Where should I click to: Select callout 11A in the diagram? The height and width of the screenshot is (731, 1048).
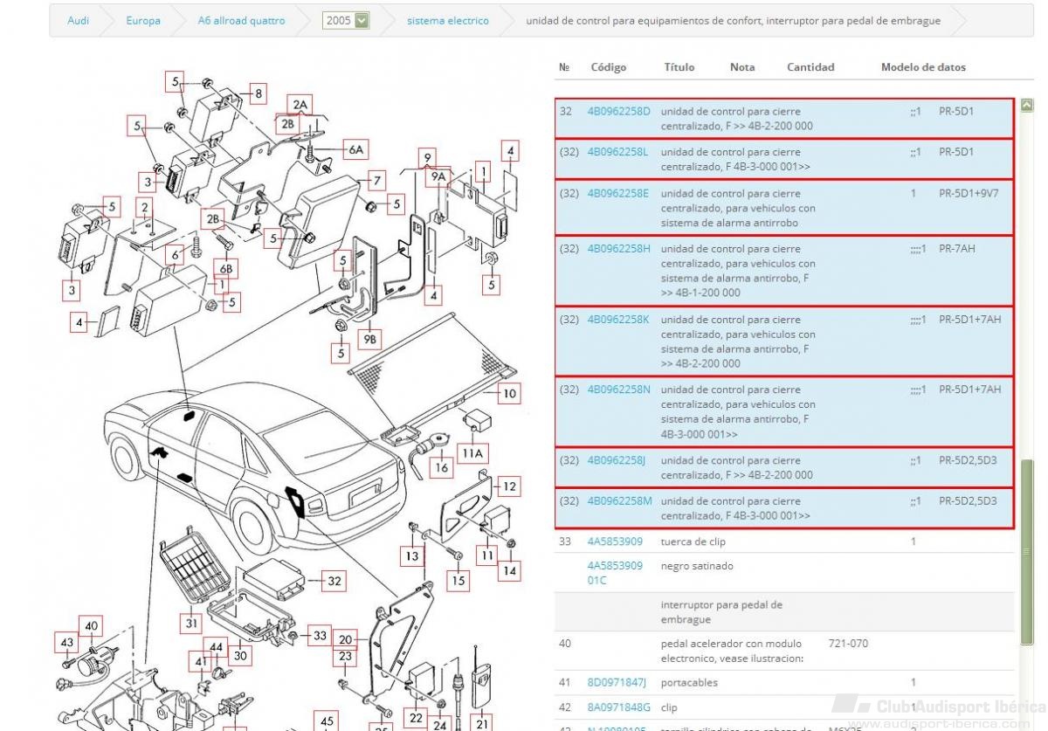(472, 453)
